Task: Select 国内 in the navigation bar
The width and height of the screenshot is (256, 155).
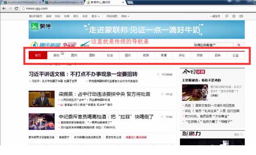Action: [x=74, y=55]
